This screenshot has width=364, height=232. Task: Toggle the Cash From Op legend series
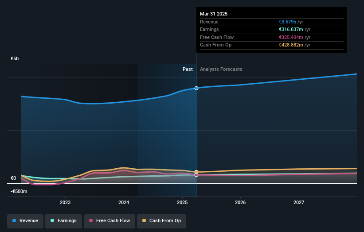pos(161,221)
